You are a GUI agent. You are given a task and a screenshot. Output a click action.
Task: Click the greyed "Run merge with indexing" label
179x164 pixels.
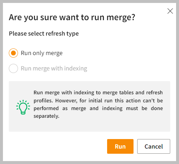(x=54, y=69)
